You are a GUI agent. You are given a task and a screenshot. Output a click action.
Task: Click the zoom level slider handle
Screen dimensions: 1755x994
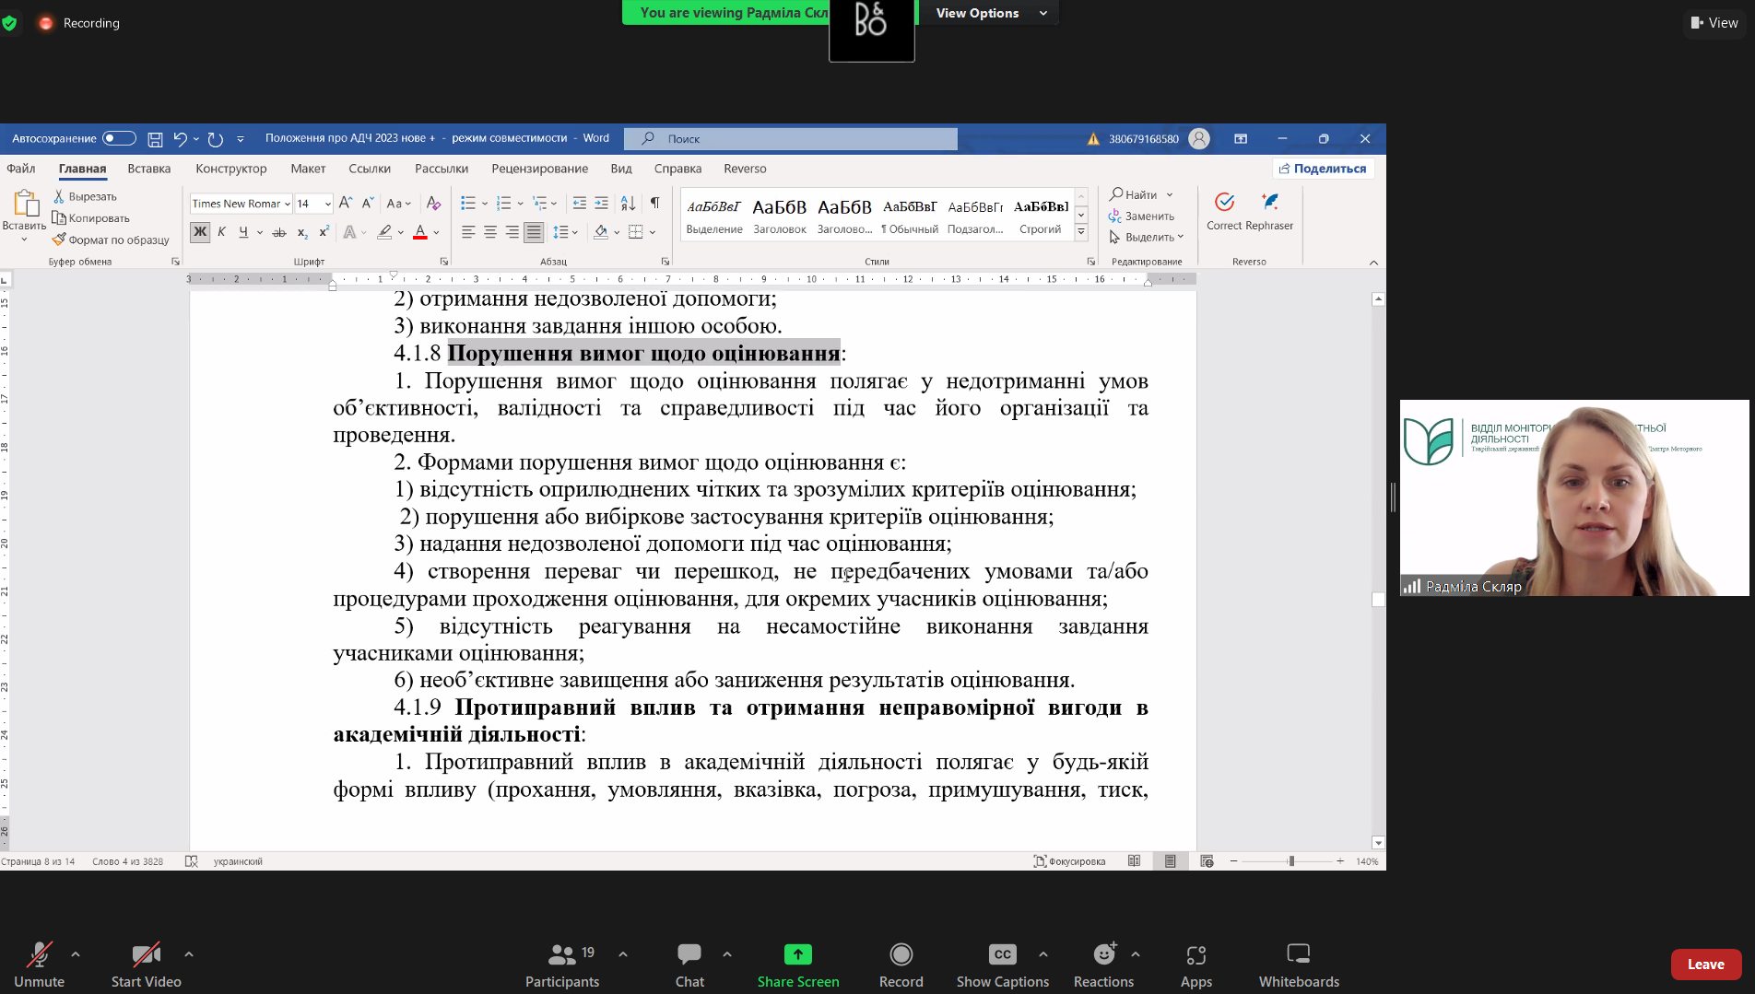1291,861
